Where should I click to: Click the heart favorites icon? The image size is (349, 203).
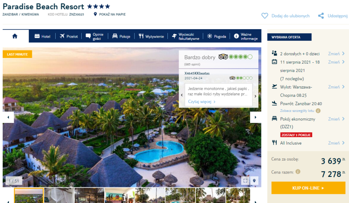point(265,16)
